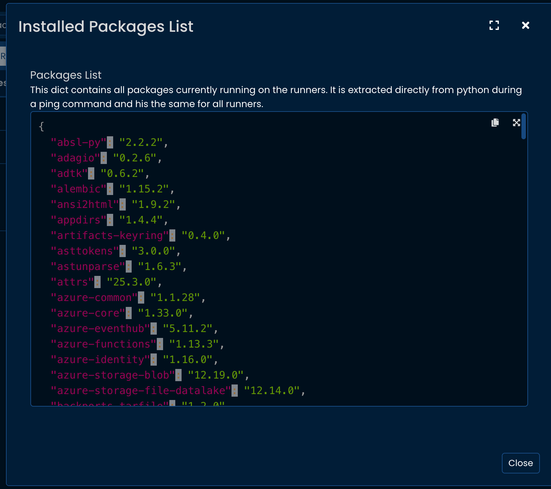
Task: Click version value "1.1.28"
Action: (x=175, y=298)
